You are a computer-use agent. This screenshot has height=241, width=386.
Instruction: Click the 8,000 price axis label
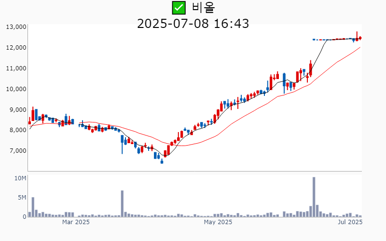18,130
